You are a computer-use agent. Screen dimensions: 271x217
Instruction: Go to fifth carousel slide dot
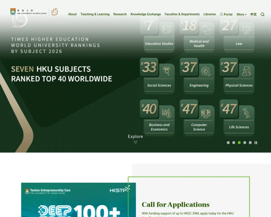(x=250, y=142)
